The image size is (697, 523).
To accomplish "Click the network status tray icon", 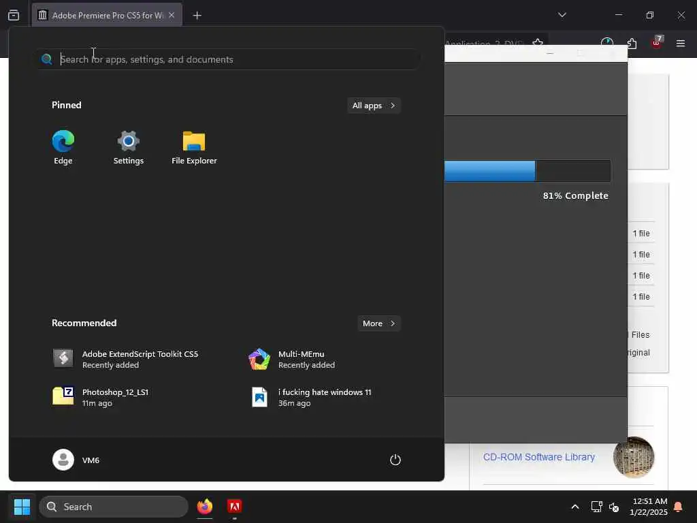I will 596,507.
